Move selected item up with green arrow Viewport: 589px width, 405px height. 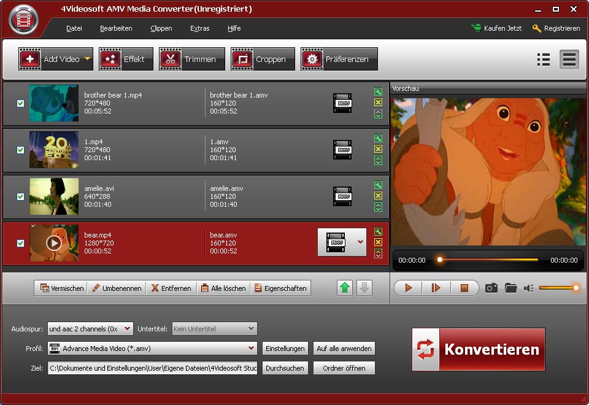pos(344,288)
